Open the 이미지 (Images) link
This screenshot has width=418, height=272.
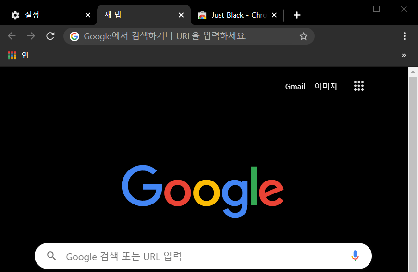coord(326,86)
